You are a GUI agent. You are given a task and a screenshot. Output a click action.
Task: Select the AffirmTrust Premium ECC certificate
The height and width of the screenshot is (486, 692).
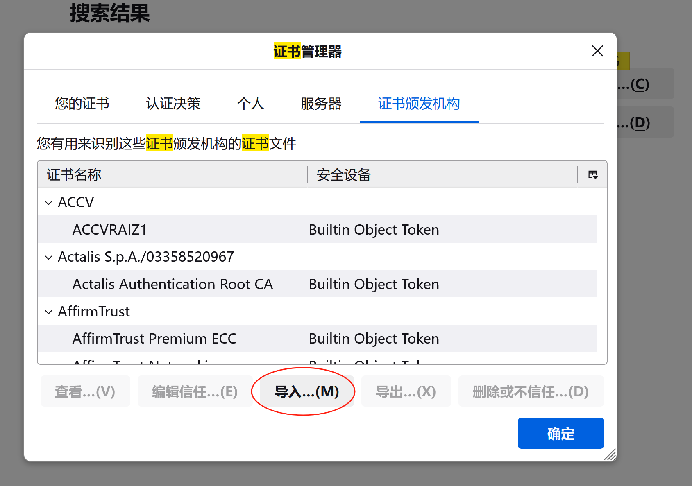(x=154, y=339)
